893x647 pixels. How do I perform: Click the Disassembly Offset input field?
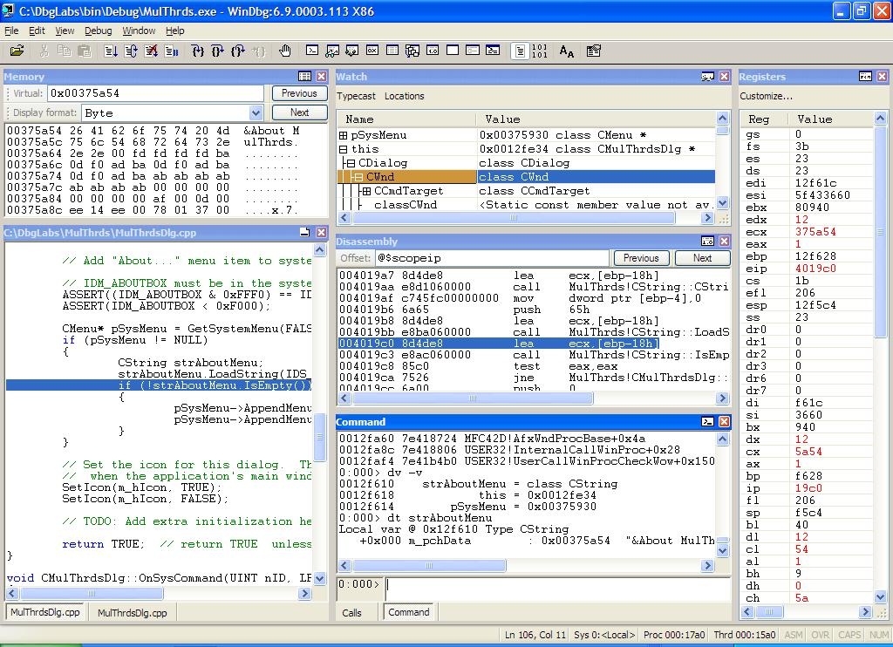tap(492, 258)
